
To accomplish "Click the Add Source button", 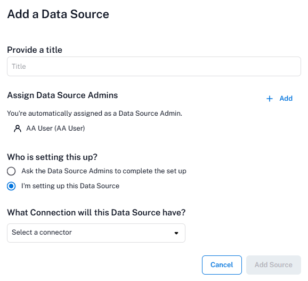I will point(273,265).
